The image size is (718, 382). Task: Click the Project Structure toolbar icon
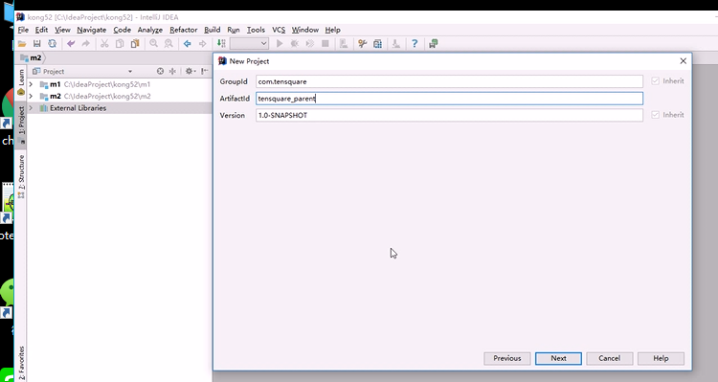[x=378, y=43]
